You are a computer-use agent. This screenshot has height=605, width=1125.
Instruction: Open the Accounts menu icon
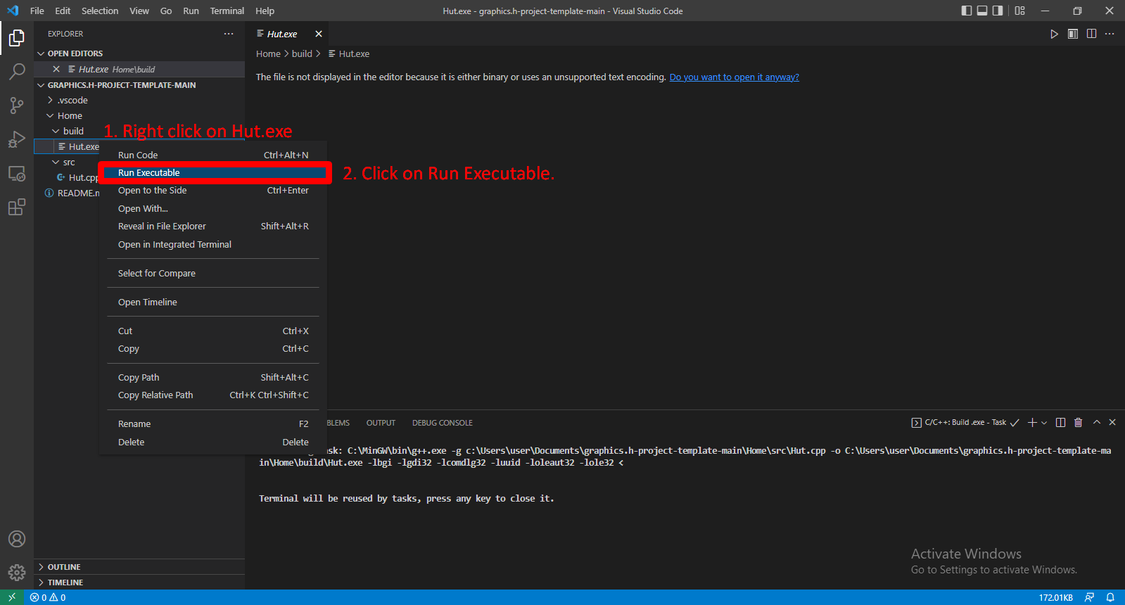(17, 539)
